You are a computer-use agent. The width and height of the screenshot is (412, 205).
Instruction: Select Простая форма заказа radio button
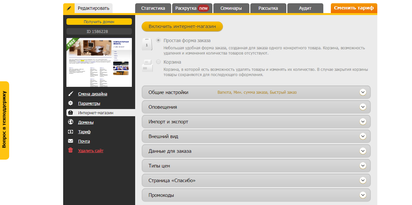coord(158,40)
